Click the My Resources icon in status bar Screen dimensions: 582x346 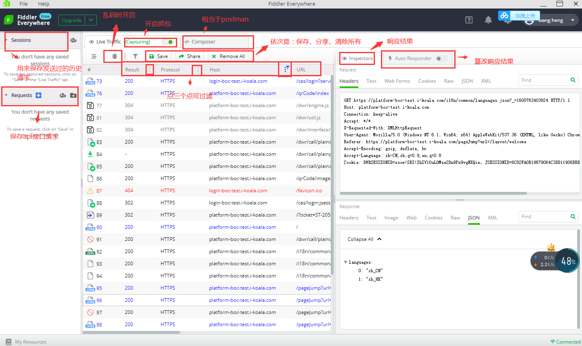[x=9, y=342]
